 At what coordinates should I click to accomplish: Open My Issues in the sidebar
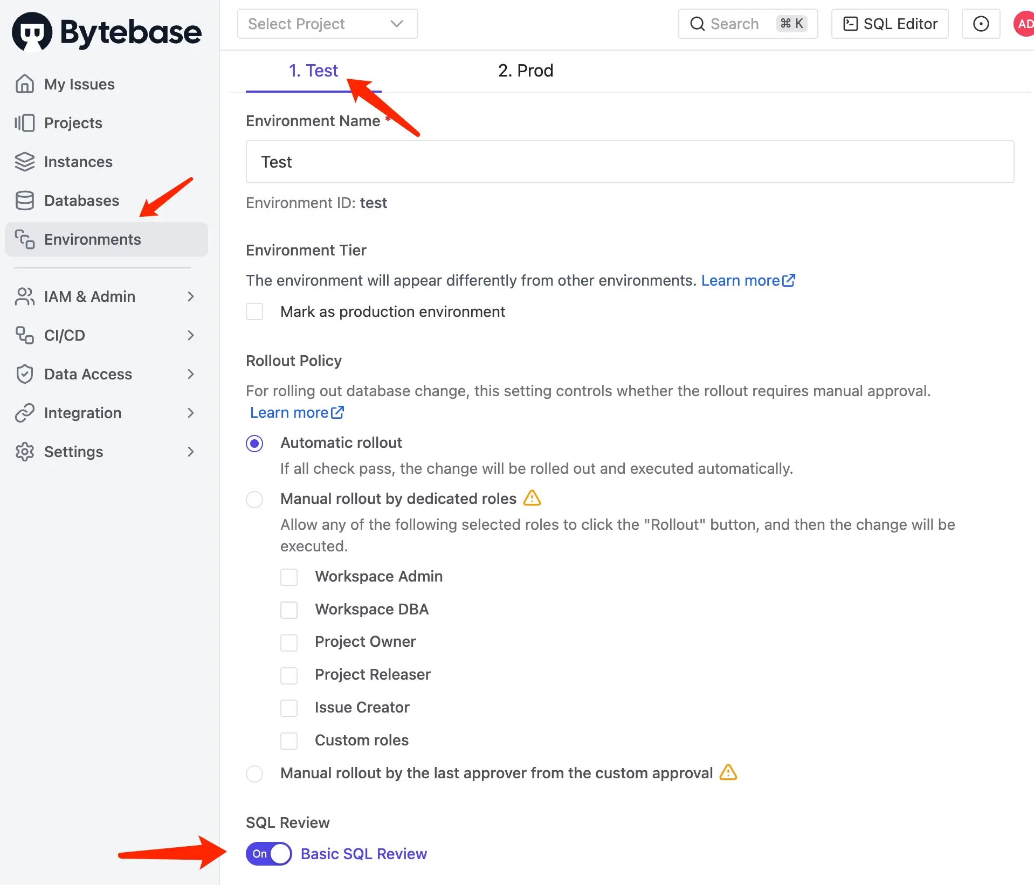click(107, 84)
